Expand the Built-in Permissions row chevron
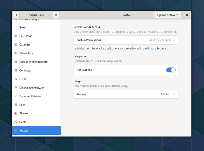The width and height of the screenshot is (204, 151). [x=174, y=40]
